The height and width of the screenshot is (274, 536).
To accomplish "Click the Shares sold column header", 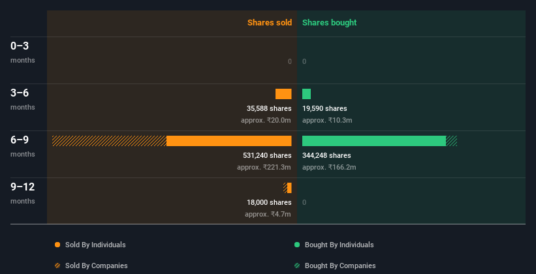I will click(270, 23).
